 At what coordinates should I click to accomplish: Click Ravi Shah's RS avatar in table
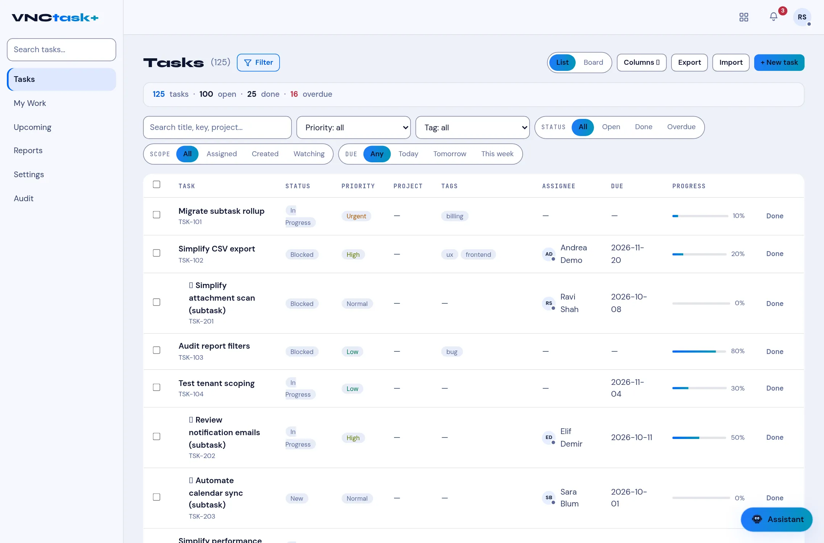click(549, 303)
